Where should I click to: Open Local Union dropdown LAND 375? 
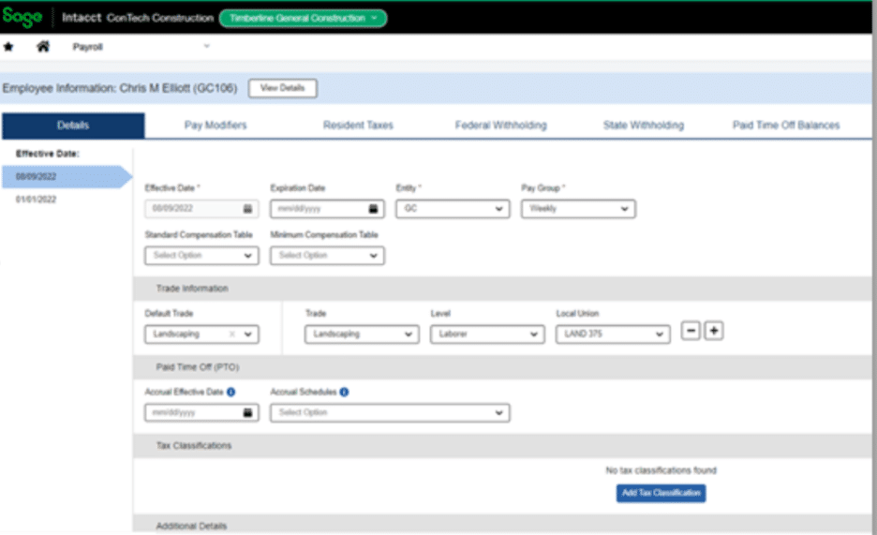point(613,334)
